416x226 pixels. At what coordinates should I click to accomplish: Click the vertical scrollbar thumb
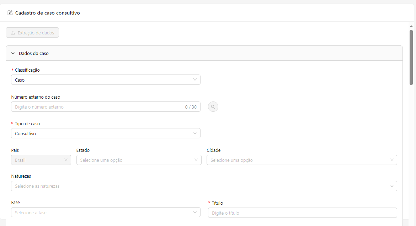pyautogui.click(x=411, y=57)
